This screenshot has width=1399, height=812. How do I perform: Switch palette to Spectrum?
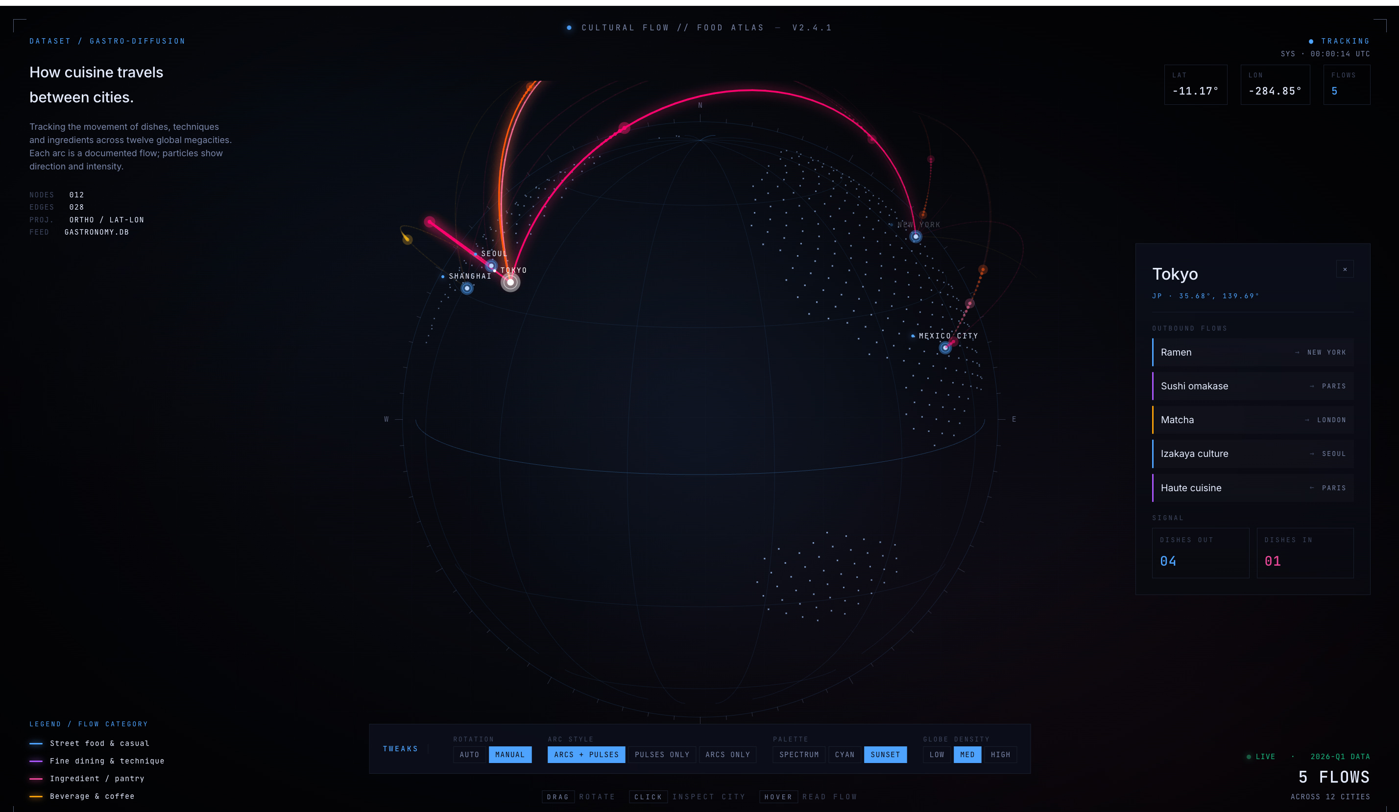pyautogui.click(x=798, y=754)
